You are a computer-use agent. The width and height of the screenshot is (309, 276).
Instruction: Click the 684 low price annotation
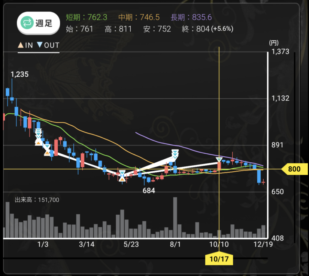pos(149,191)
